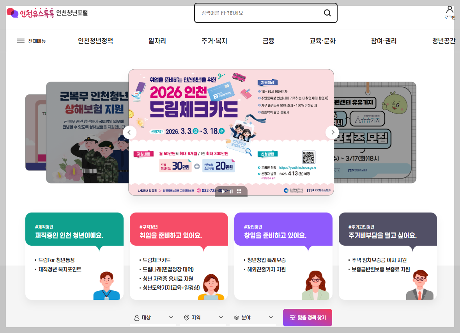
Task: Open the 전체메뉴 hamburger icon
Action: (21, 41)
